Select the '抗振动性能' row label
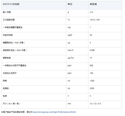This screenshot has width=125, height=116. tap(8, 35)
